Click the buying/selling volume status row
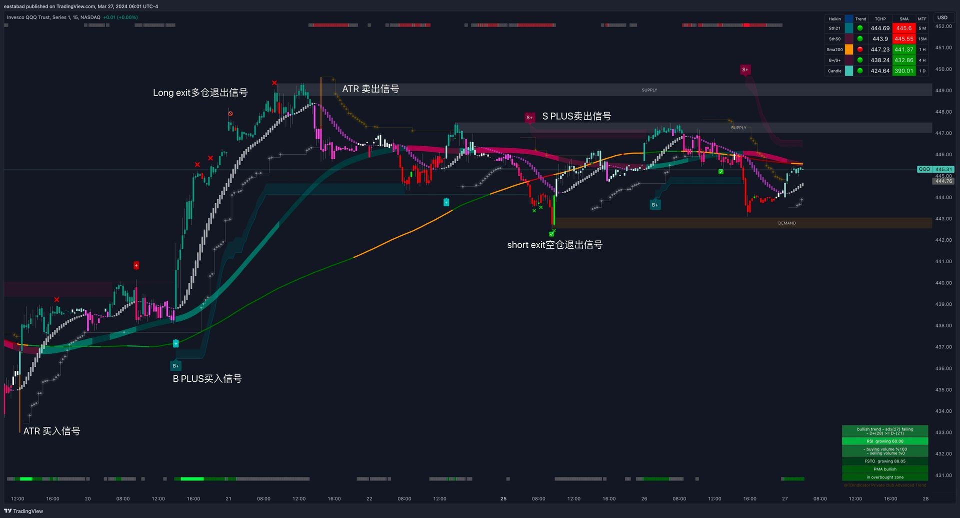This screenshot has width=960, height=518. (885, 451)
